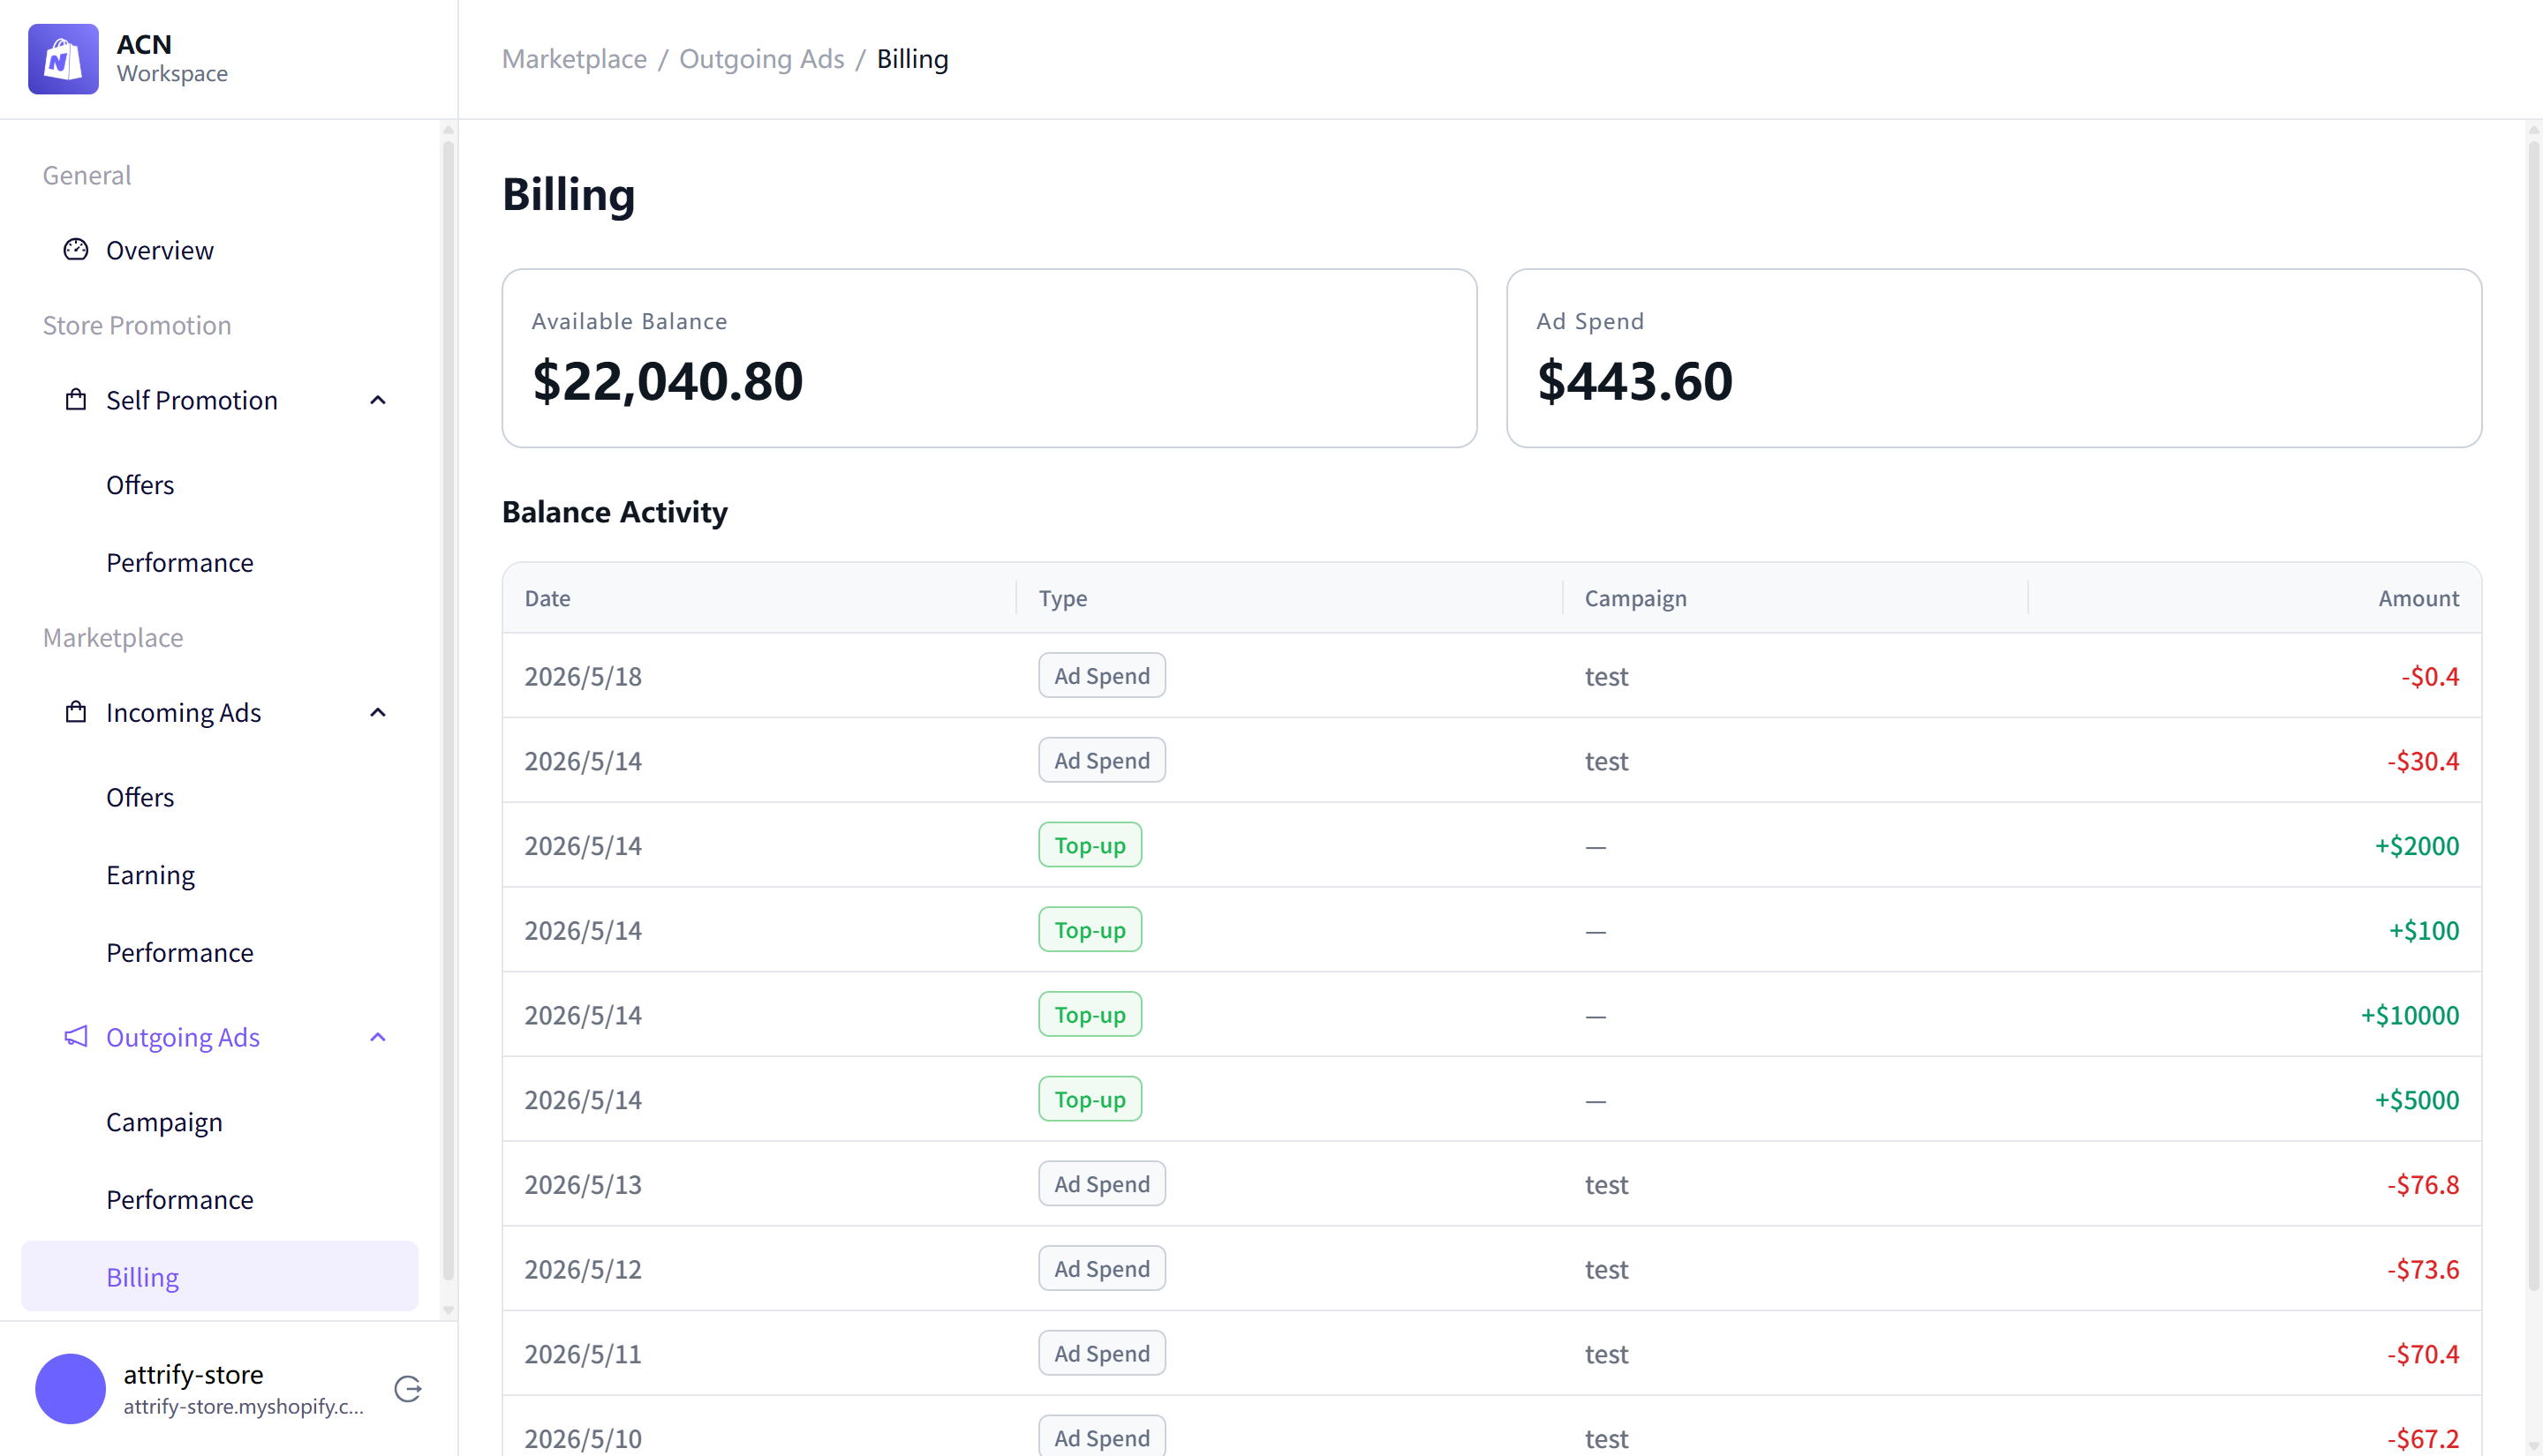The image size is (2543, 1456).
Task: Go to Marketplace breadcrumb link
Action: coord(574,59)
